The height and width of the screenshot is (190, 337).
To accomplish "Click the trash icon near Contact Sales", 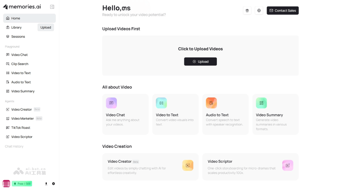I will [247, 10].
